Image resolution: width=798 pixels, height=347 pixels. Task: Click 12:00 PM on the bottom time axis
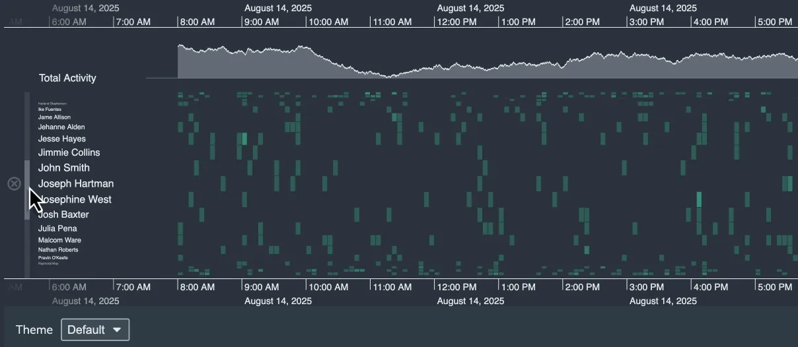pyautogui.click(x=456, y=287)
